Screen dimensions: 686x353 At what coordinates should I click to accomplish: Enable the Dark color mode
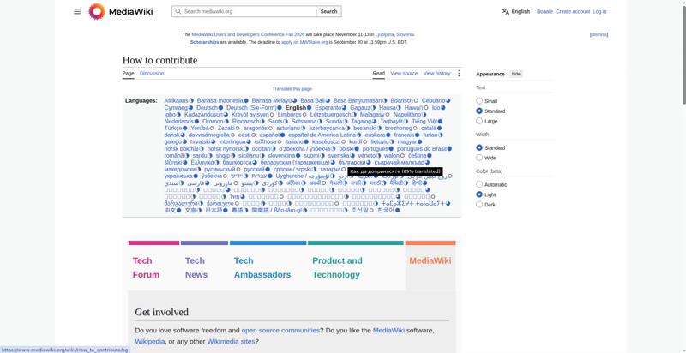pos(479,205)
